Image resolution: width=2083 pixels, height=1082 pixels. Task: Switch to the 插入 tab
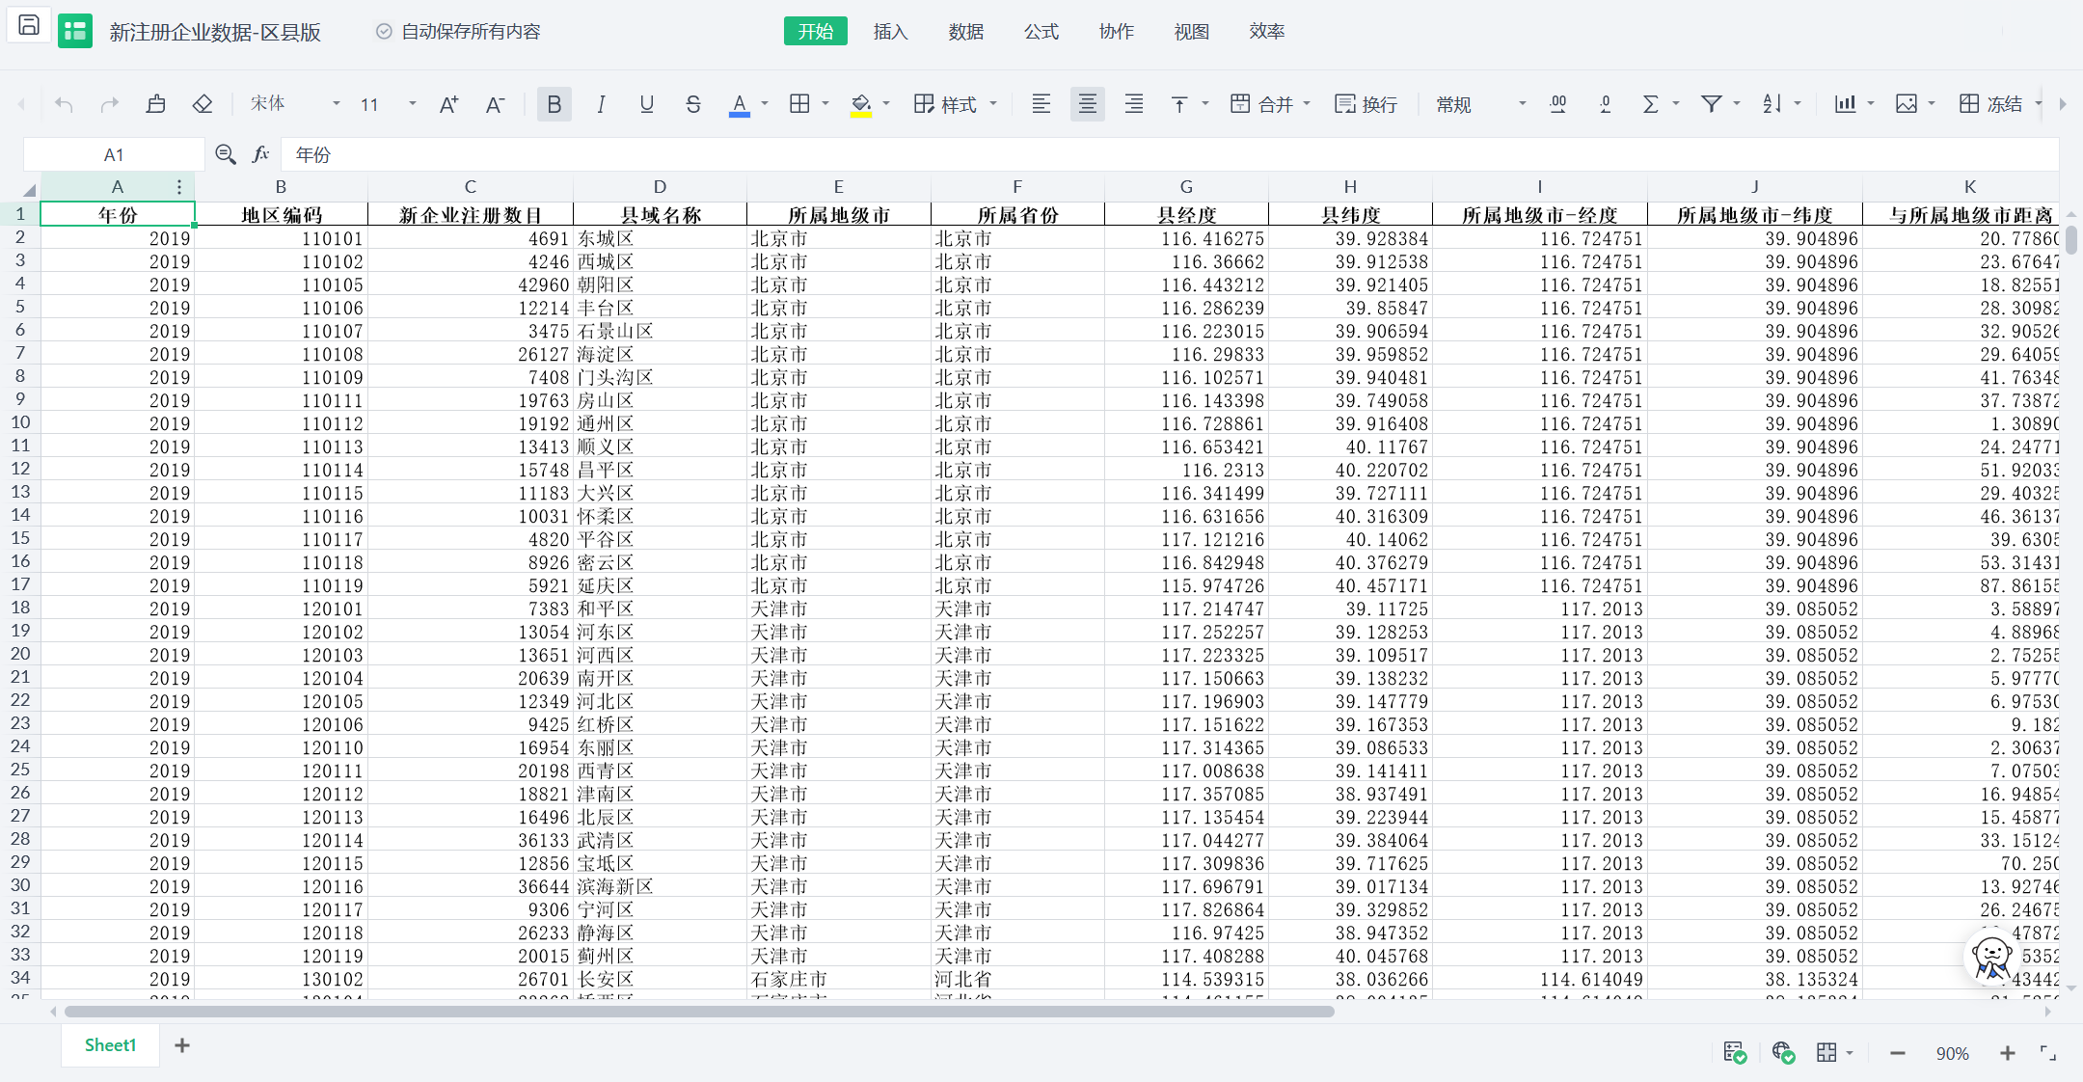[890, 32]
